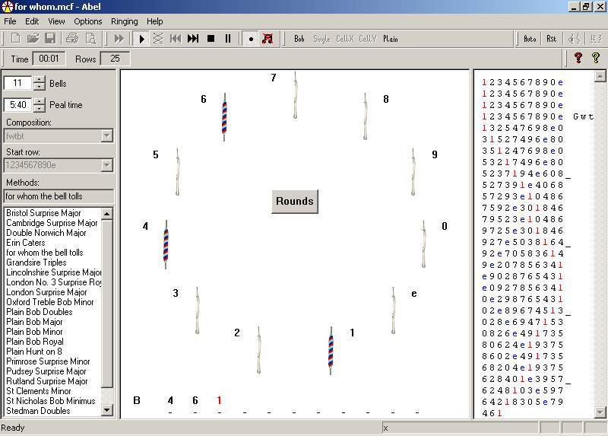Open the Options menu
This screenshot has height=436, width=608.
tap(88, 21)
